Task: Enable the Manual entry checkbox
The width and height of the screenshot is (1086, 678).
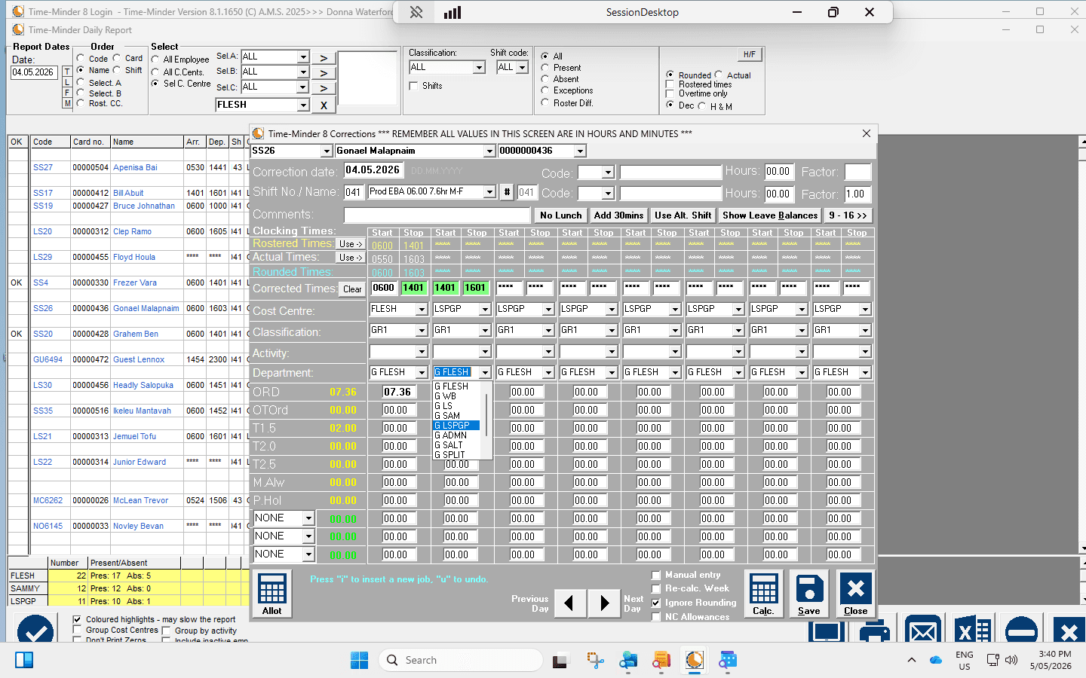Action: pyautogui.click(x=656, y=575)
